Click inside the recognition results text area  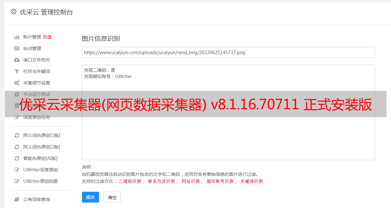tap(228, 112)
